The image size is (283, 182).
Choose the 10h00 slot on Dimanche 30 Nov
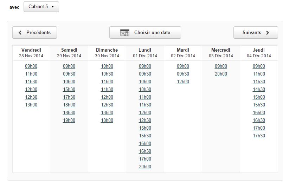click(107, 66)
